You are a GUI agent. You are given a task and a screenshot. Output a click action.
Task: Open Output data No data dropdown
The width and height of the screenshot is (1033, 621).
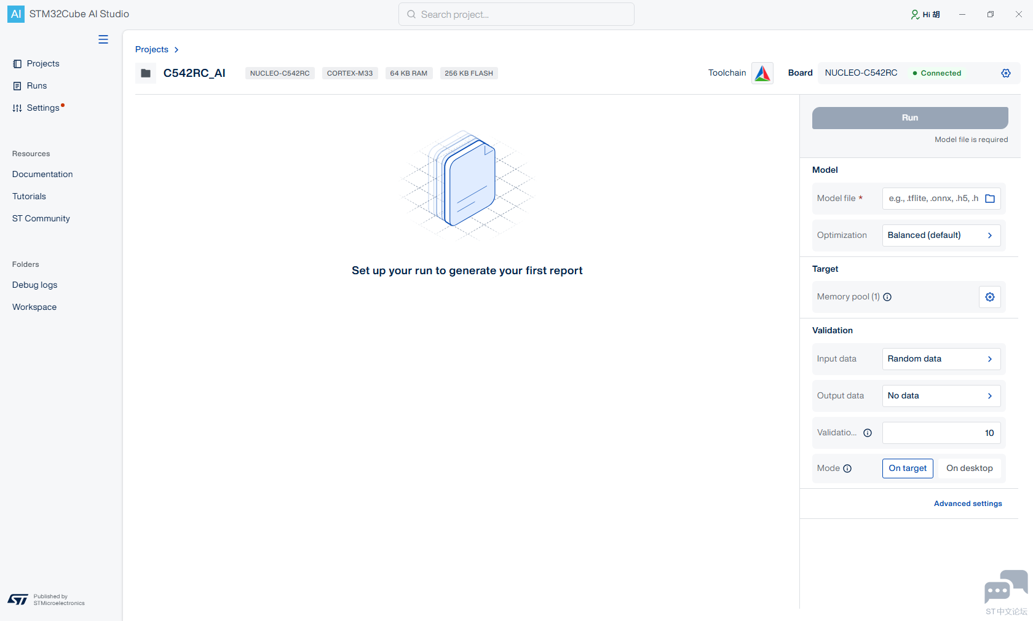coord(941,396)
